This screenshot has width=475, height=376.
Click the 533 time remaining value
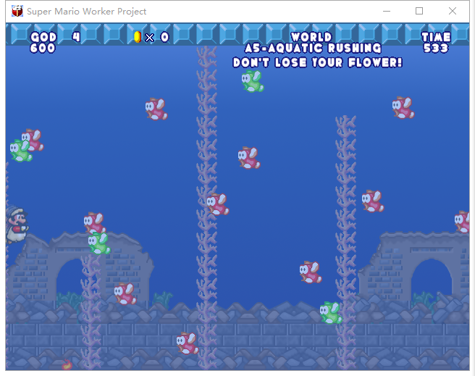point(436,48)
